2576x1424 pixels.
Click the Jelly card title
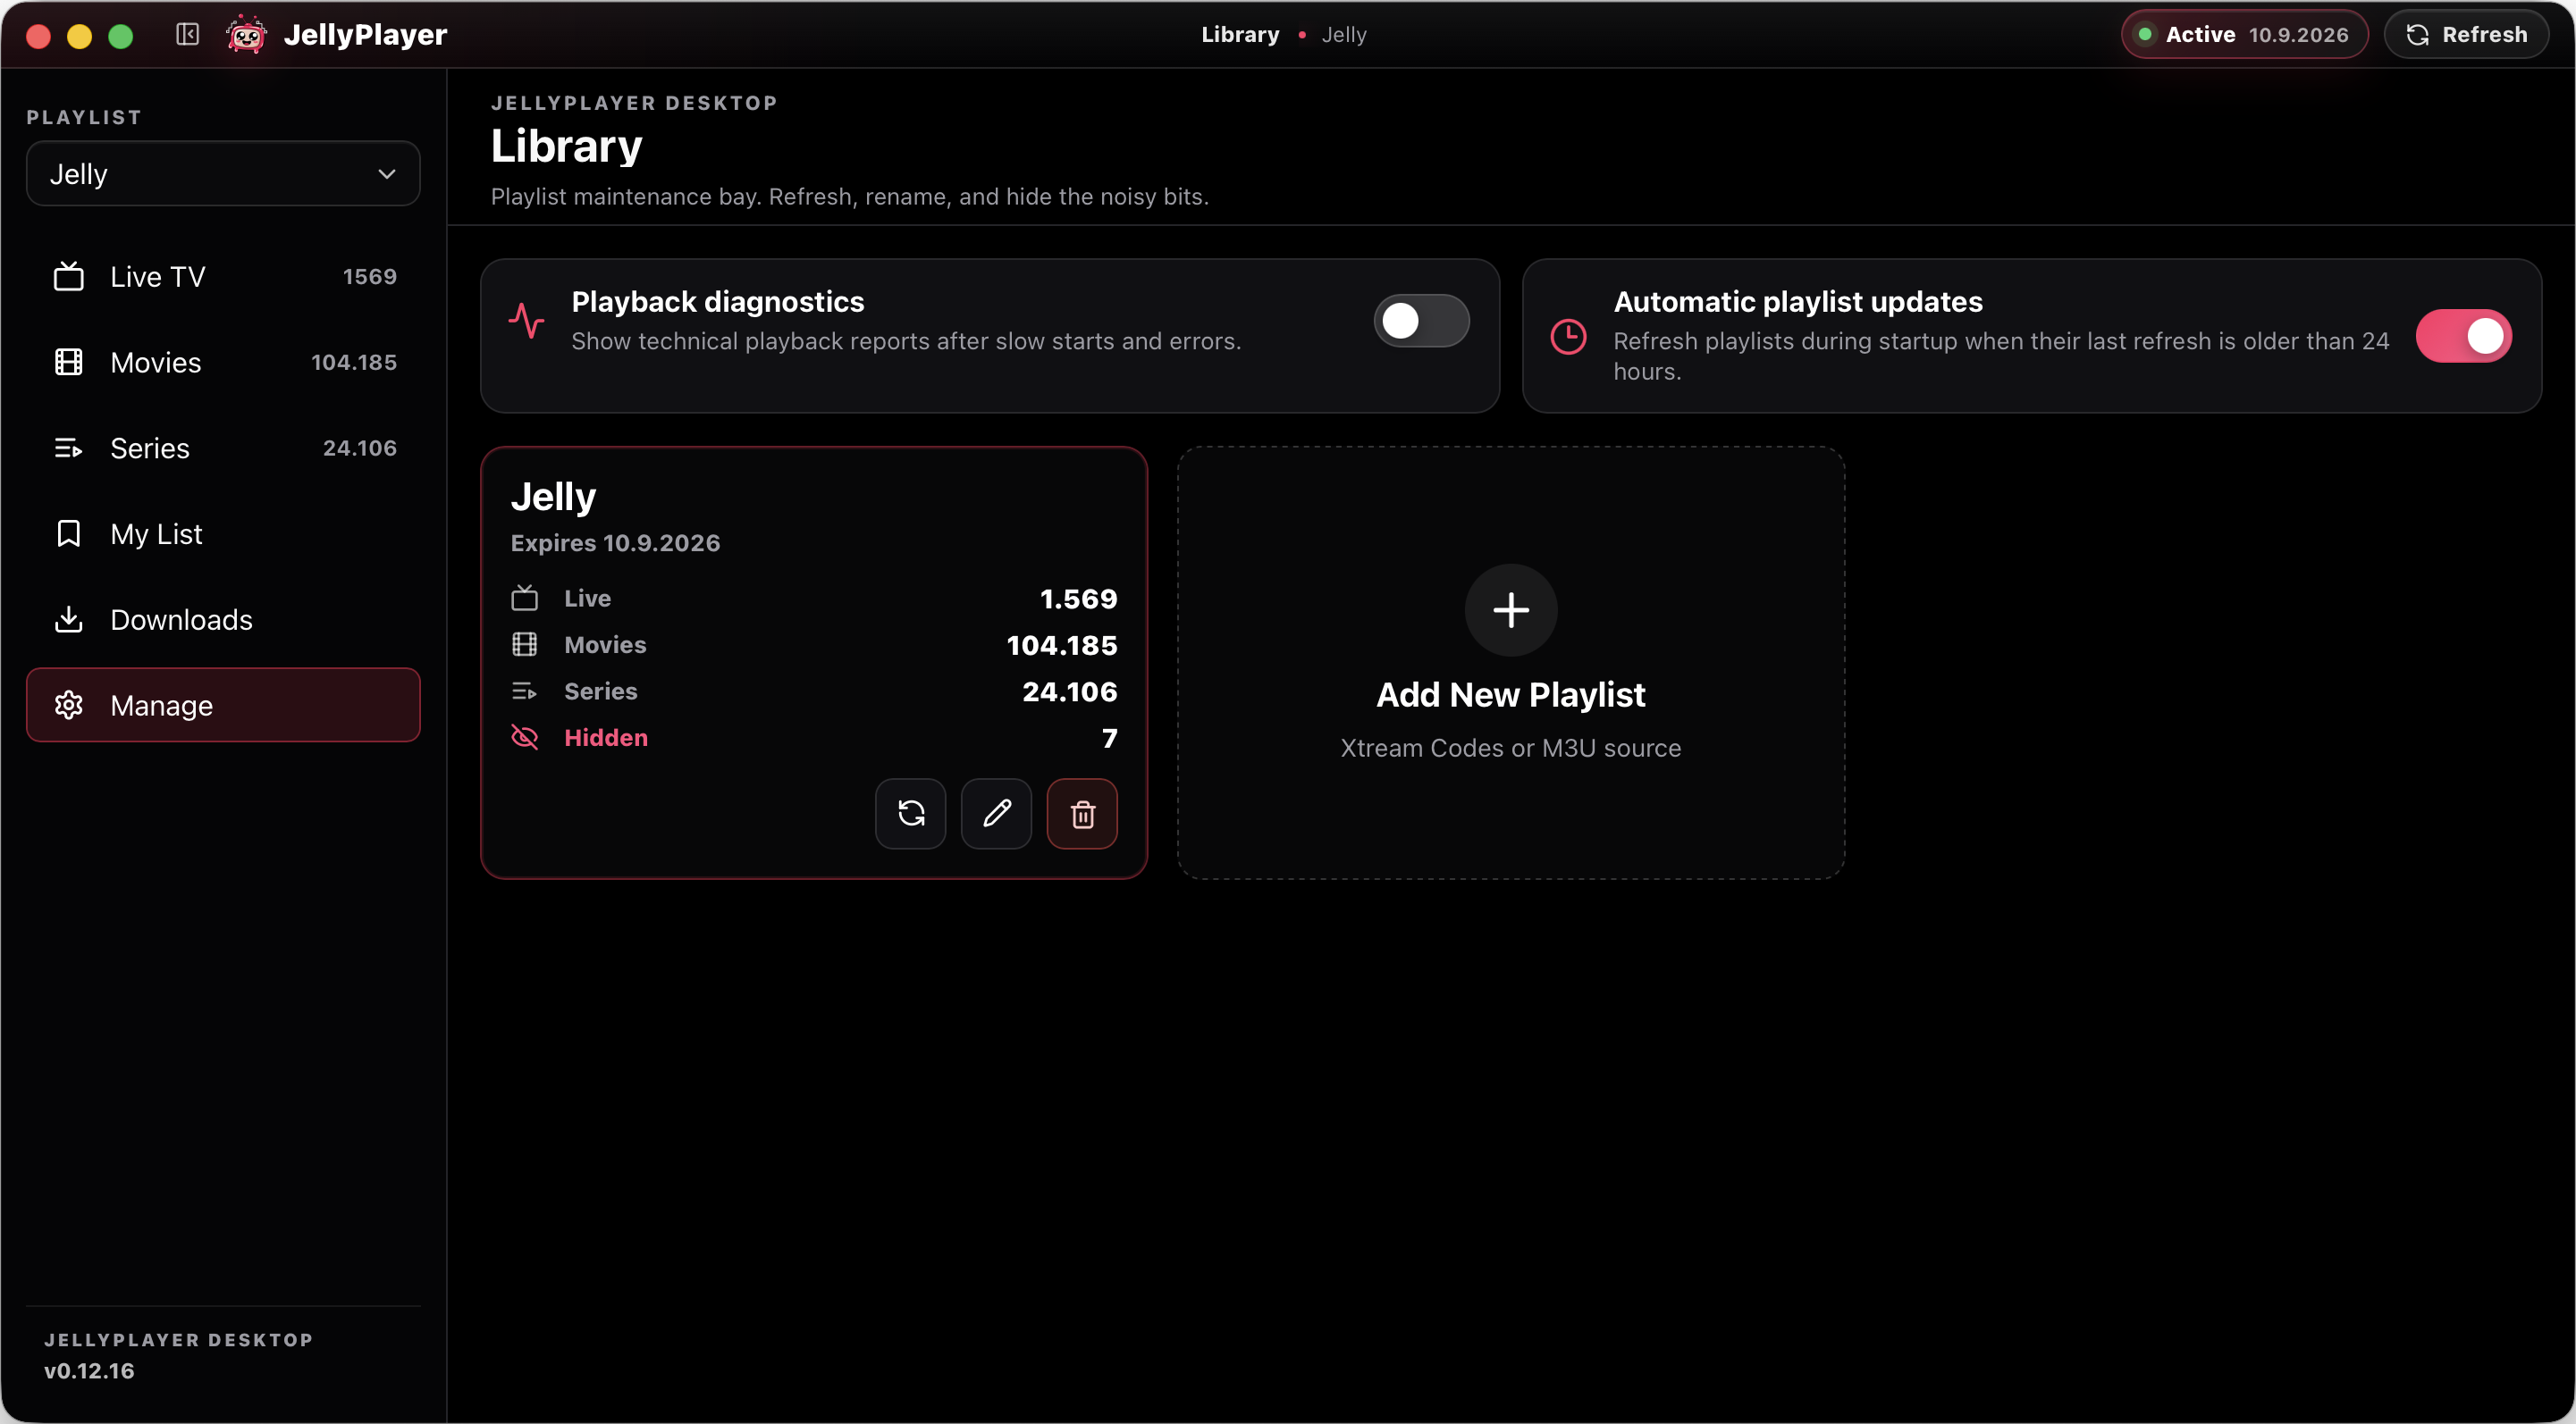pos(553,497)
